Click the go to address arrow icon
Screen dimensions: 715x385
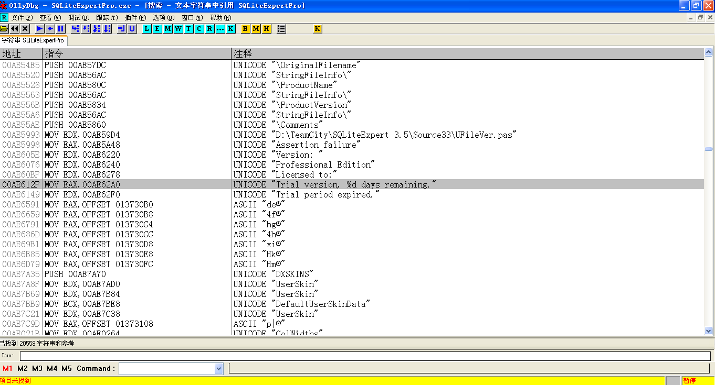(x=122, y=29)
